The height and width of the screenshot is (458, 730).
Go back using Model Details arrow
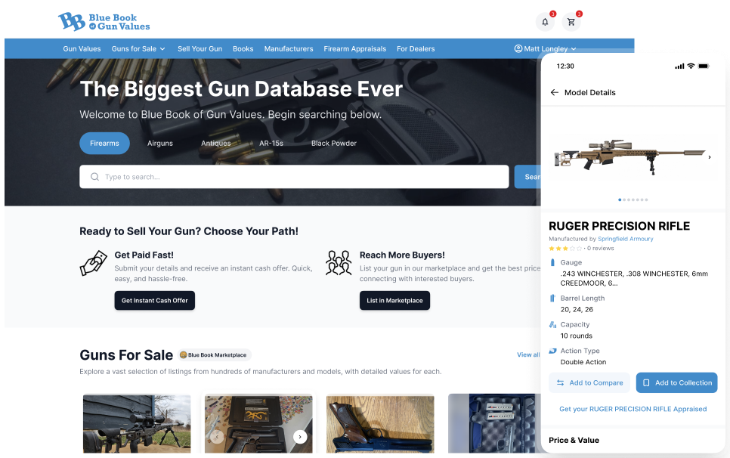pyautogui.click(x=554, y=92)
